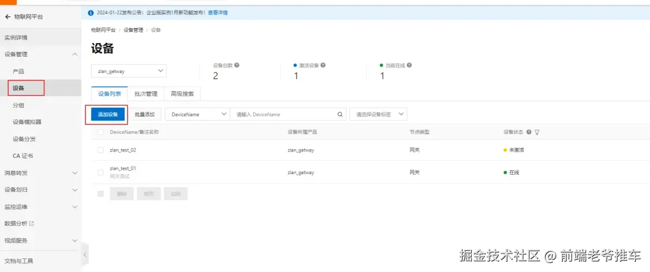Click the 启用 button below the table
Viewport: 650px width, 272px height.
coord(175,194)
